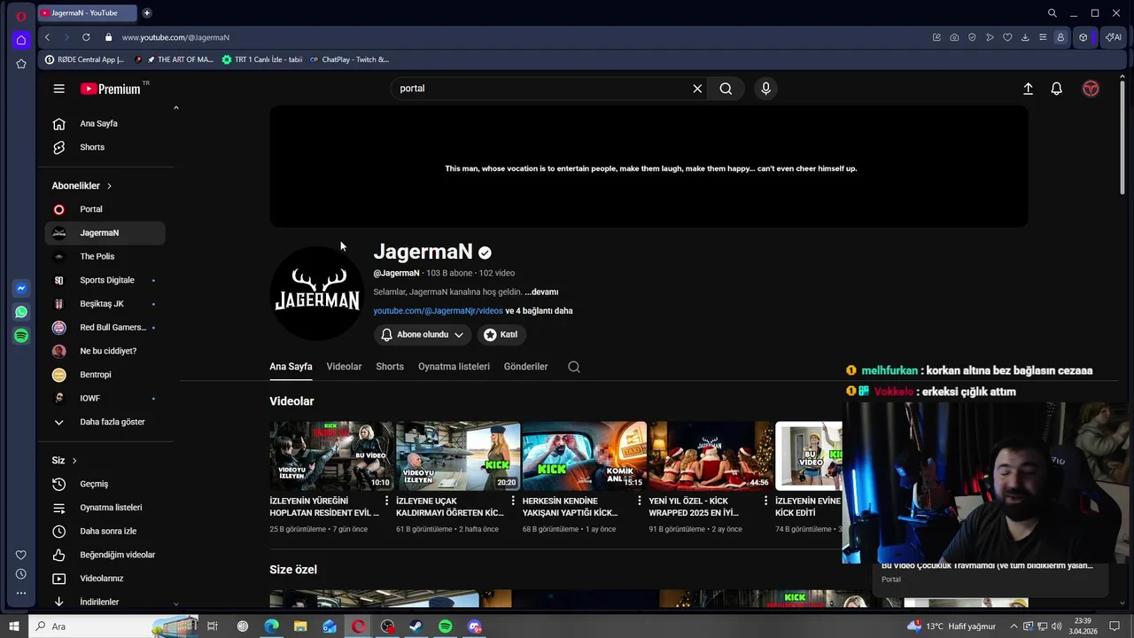The height and width of the screenshot is (638, 1134).
Task: Start voice search with the microphone icon
Action: (765, 89)
